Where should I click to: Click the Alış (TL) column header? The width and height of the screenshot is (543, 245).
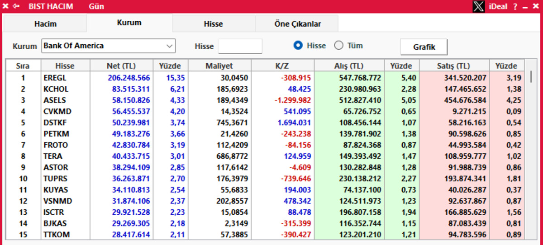tap(349, 66)
